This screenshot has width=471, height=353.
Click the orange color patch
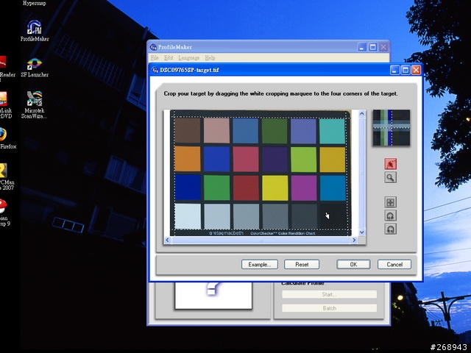(187, 159)
